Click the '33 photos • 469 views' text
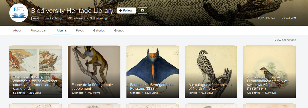Image resolution: width=308 pixels, height=108 pixels. click(86, 93)
